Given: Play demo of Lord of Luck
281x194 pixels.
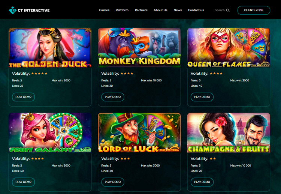Looking at the screenshot, I should [x=113, y=182].
